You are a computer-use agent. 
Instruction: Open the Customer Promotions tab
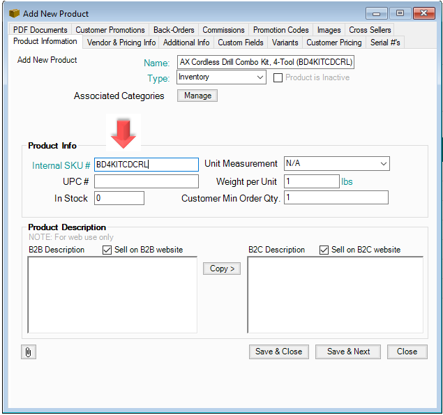point(110,30)
